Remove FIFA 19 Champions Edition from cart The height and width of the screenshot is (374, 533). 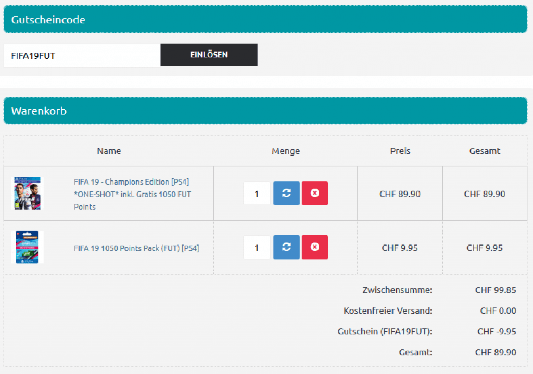click(x=315, y=194)
